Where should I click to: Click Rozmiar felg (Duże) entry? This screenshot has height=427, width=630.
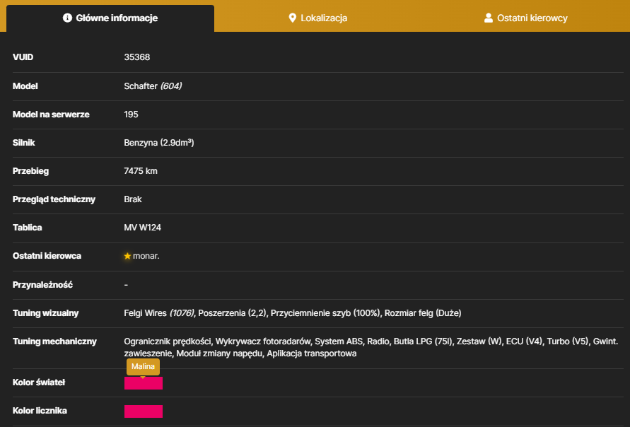point(423,313)
